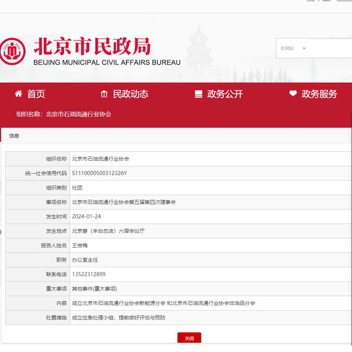Click the 发生时间 label cell
The image size is (352, 352).
(x=37, y=217)
